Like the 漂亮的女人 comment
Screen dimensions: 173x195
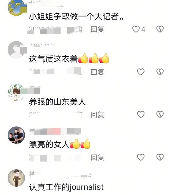tap(141, 157)
